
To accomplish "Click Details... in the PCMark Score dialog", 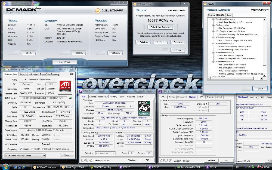I will (144, 42).
